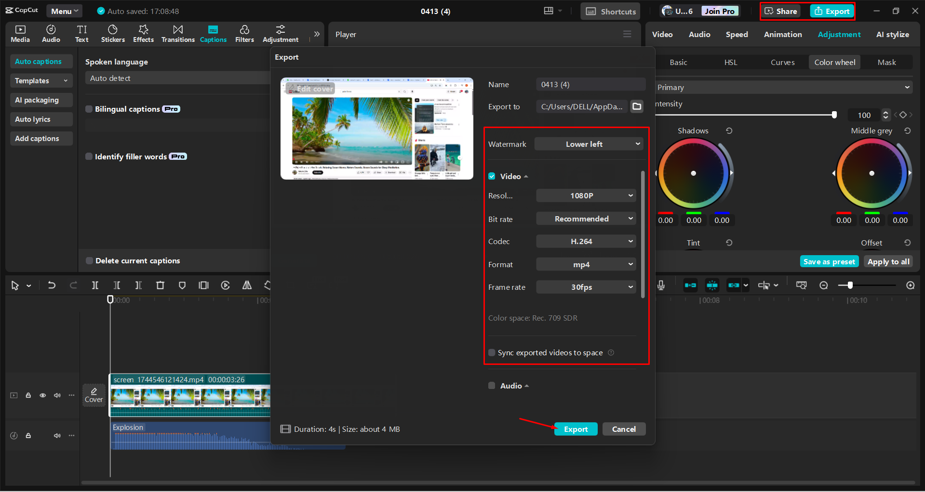Open the Animation tab
Viewport: 925px width, 492px height.
point(783,35)
